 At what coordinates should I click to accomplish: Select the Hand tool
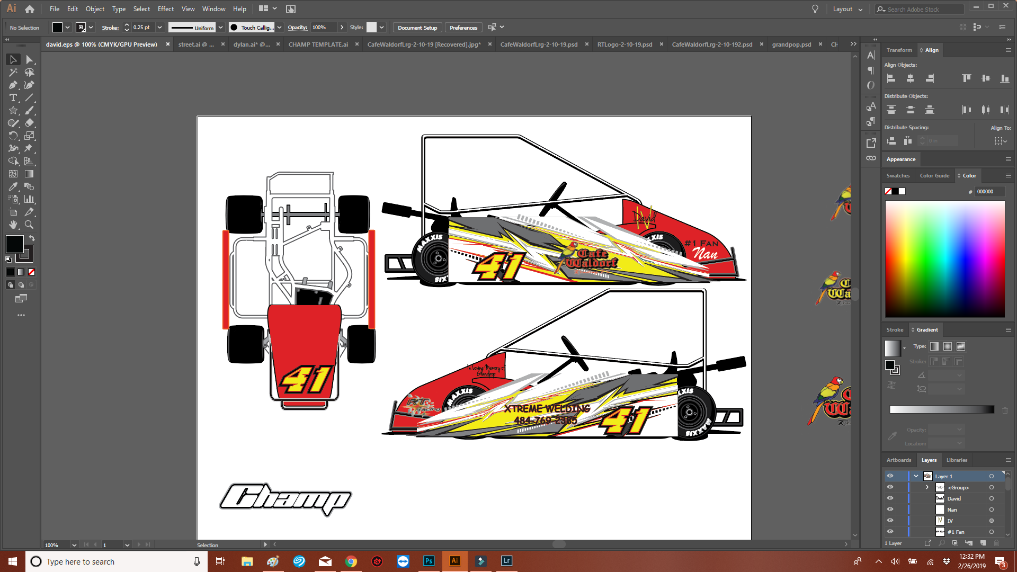[x=13, y=225]
